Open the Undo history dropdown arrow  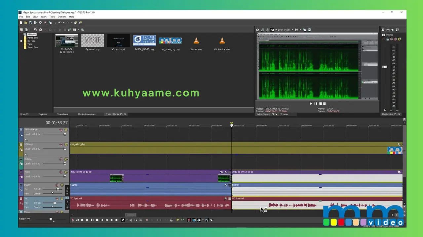64,23
